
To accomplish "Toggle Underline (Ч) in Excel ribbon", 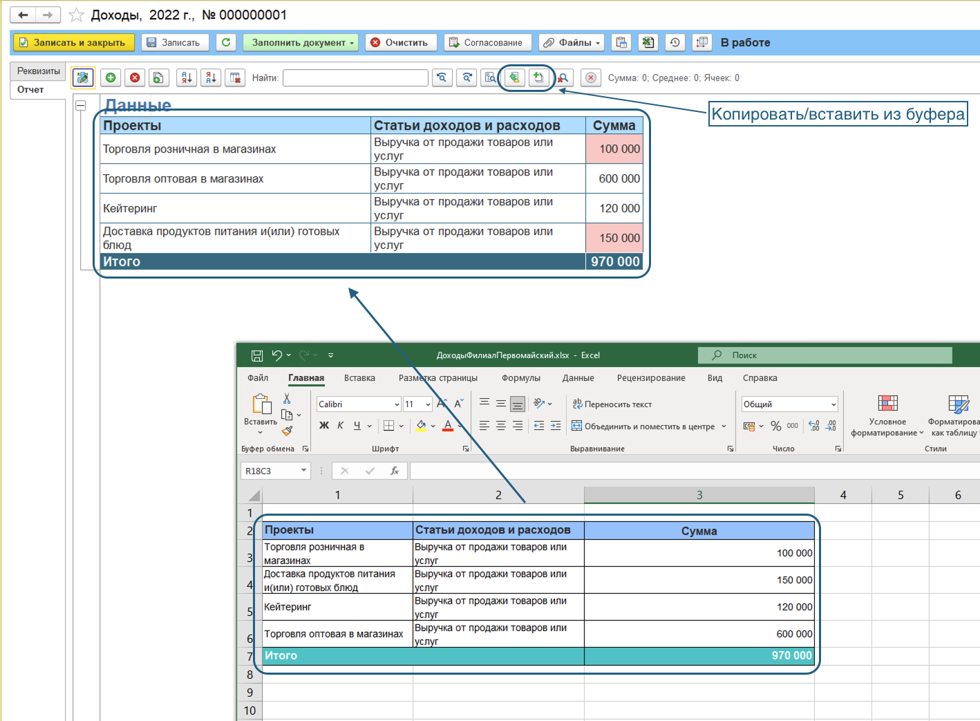I will coord(357,425).
